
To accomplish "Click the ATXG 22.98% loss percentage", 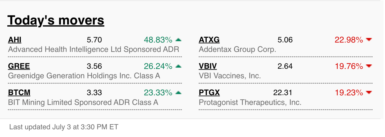I will (x=349, y=40).
